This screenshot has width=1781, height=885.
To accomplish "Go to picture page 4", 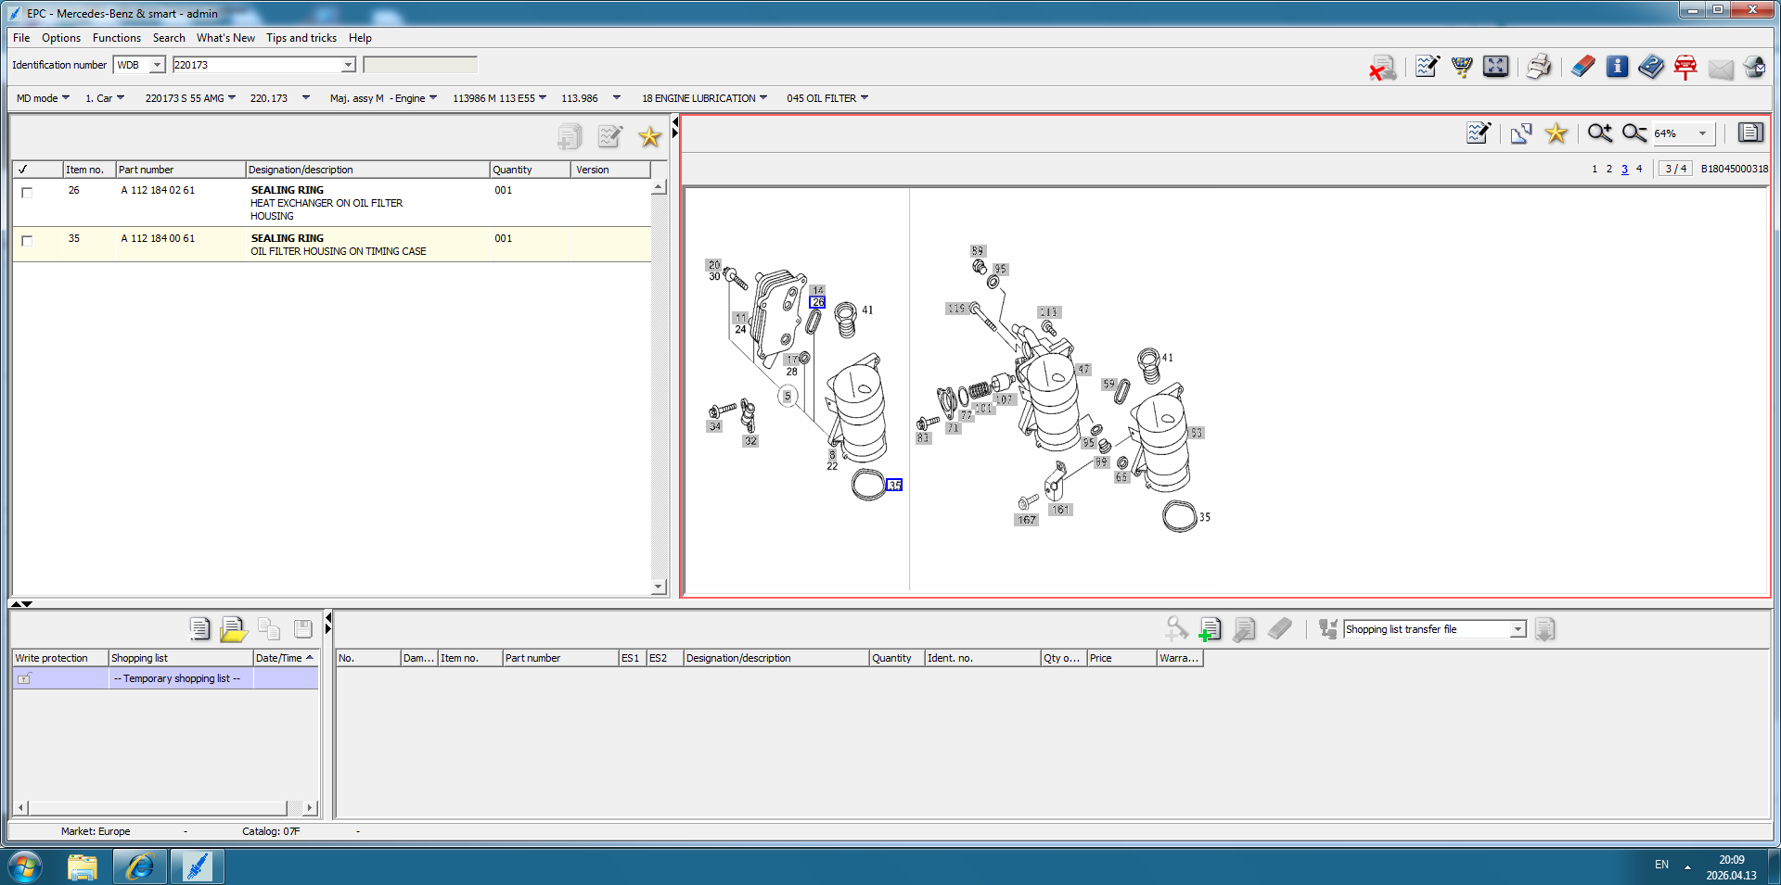I will (x=1639, y=169).
